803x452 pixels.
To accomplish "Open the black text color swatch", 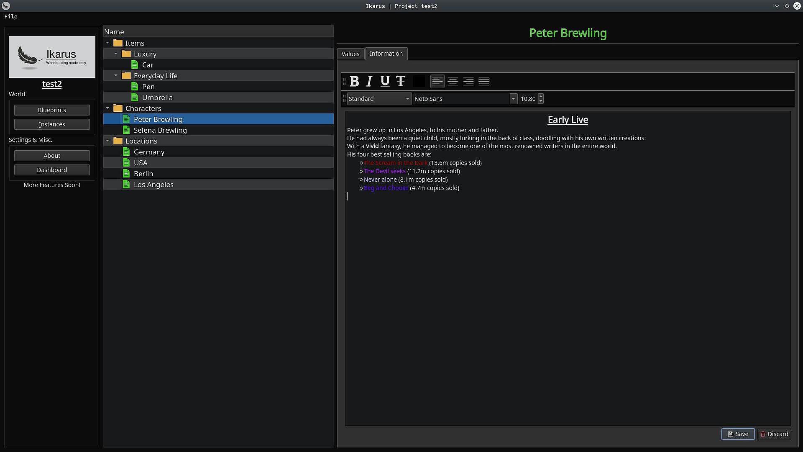I will point(419,81).
